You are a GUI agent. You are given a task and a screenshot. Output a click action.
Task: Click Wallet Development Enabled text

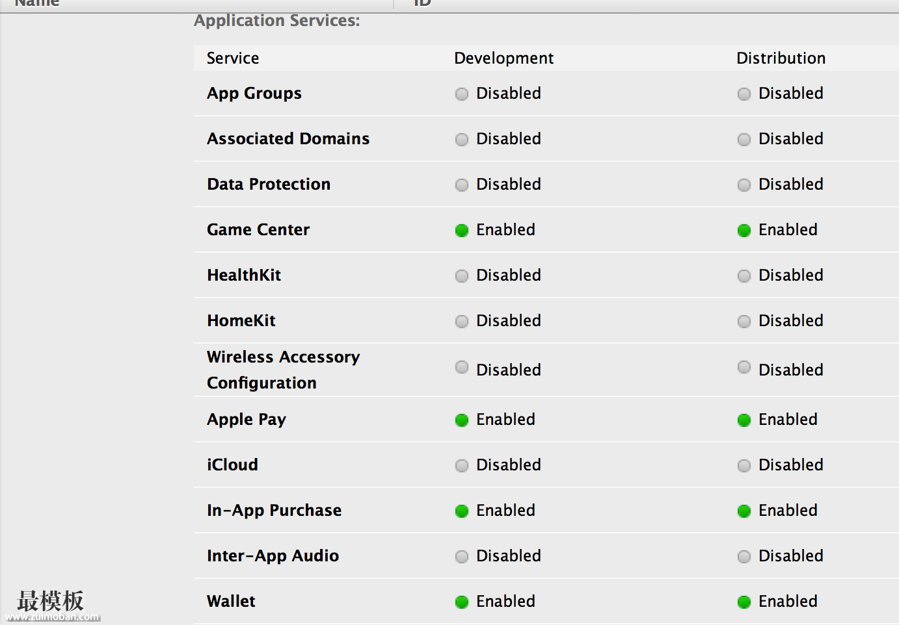(x=505, y=601)
